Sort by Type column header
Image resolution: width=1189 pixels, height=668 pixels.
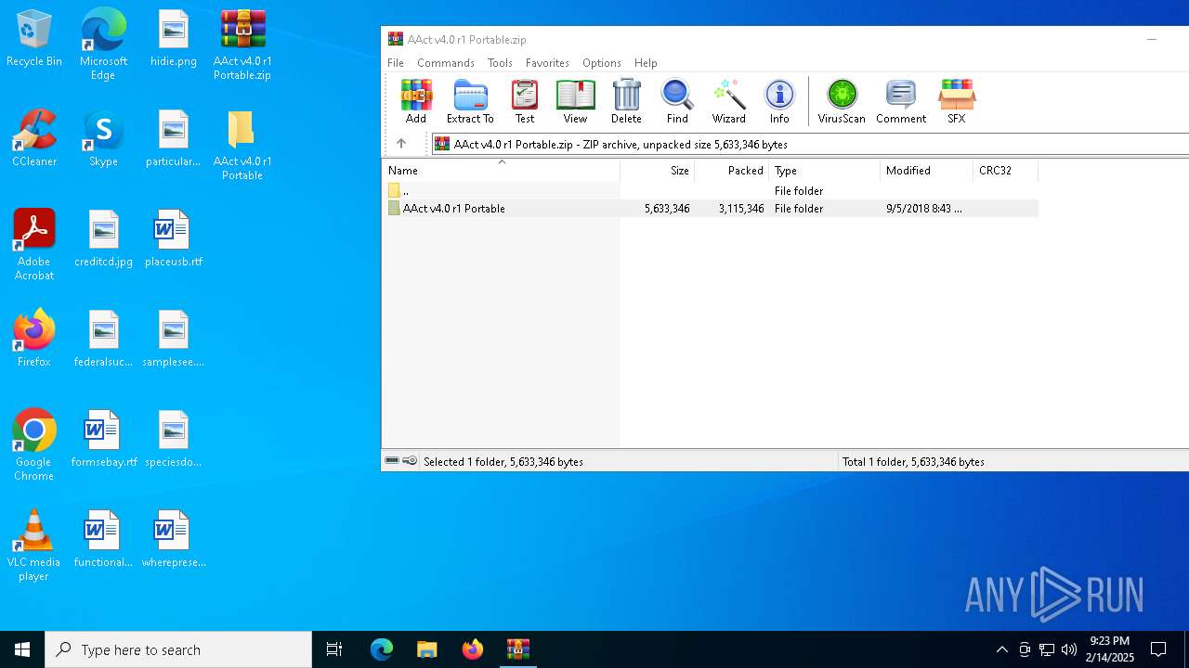coord(825,171)
